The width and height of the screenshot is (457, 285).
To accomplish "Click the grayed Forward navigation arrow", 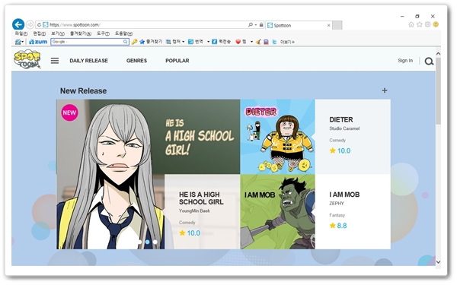I will [x=30, y=25].
